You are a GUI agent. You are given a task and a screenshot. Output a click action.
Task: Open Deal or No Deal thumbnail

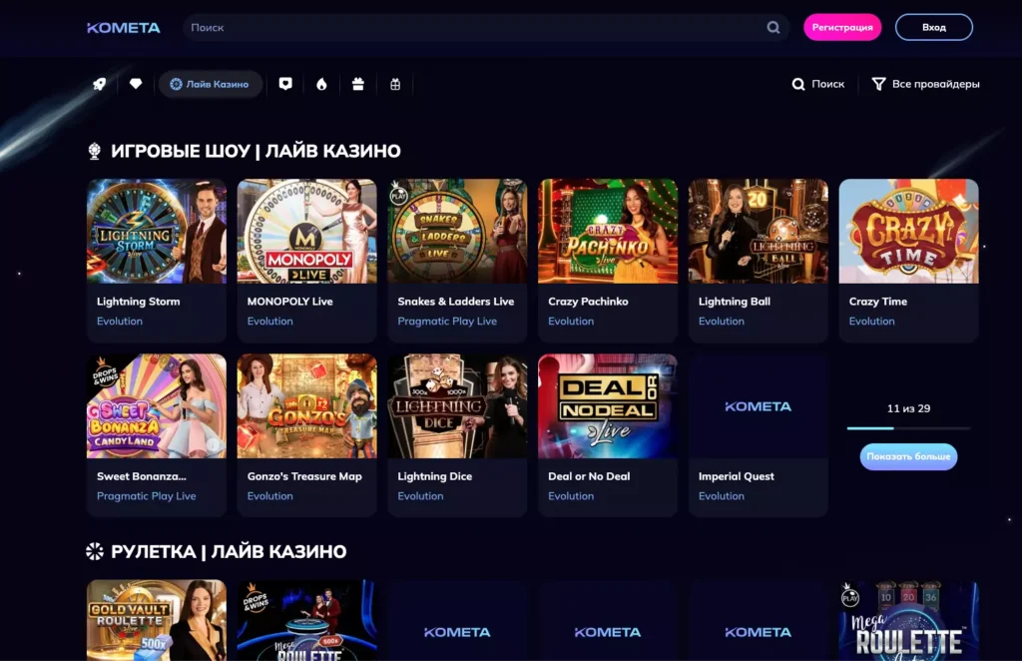(x=608, y=406)
